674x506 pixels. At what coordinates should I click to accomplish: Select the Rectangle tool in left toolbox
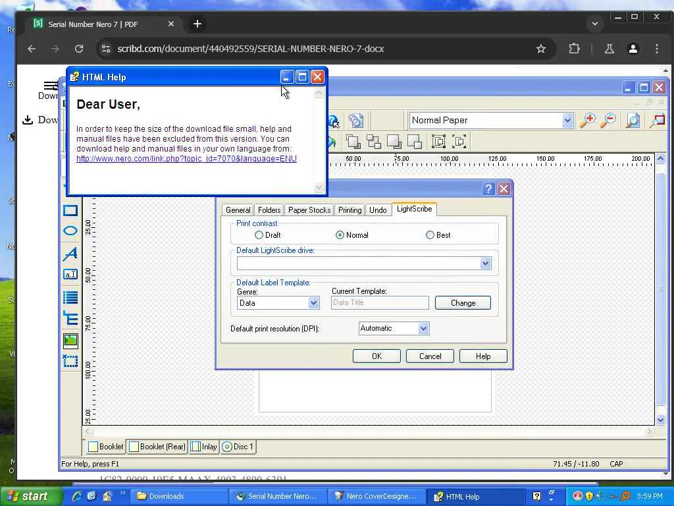tap(70, 210)
